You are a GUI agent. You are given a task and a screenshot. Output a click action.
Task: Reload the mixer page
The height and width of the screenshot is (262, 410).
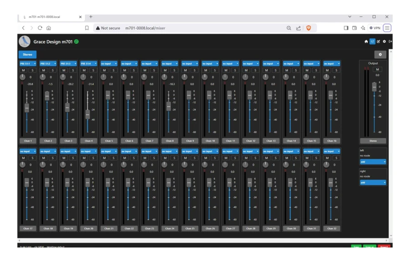tap(40, 28)
